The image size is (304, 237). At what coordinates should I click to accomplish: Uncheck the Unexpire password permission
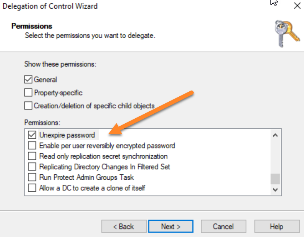32,135
